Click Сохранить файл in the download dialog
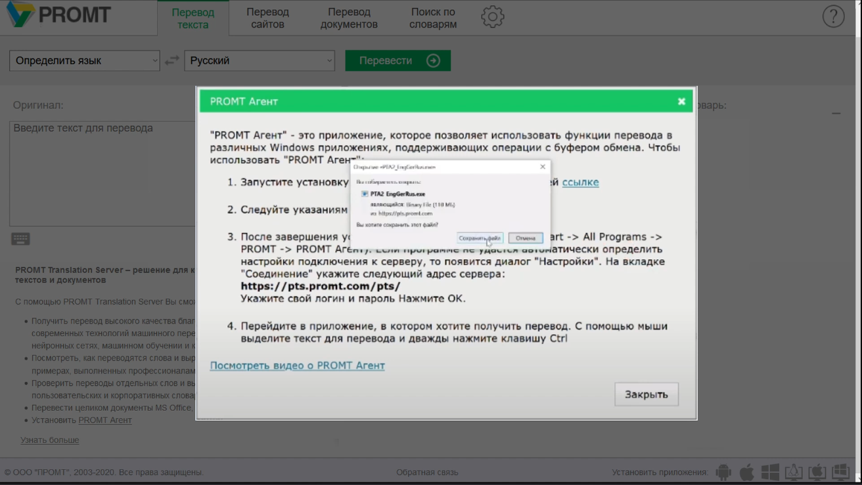 (480, 238)
